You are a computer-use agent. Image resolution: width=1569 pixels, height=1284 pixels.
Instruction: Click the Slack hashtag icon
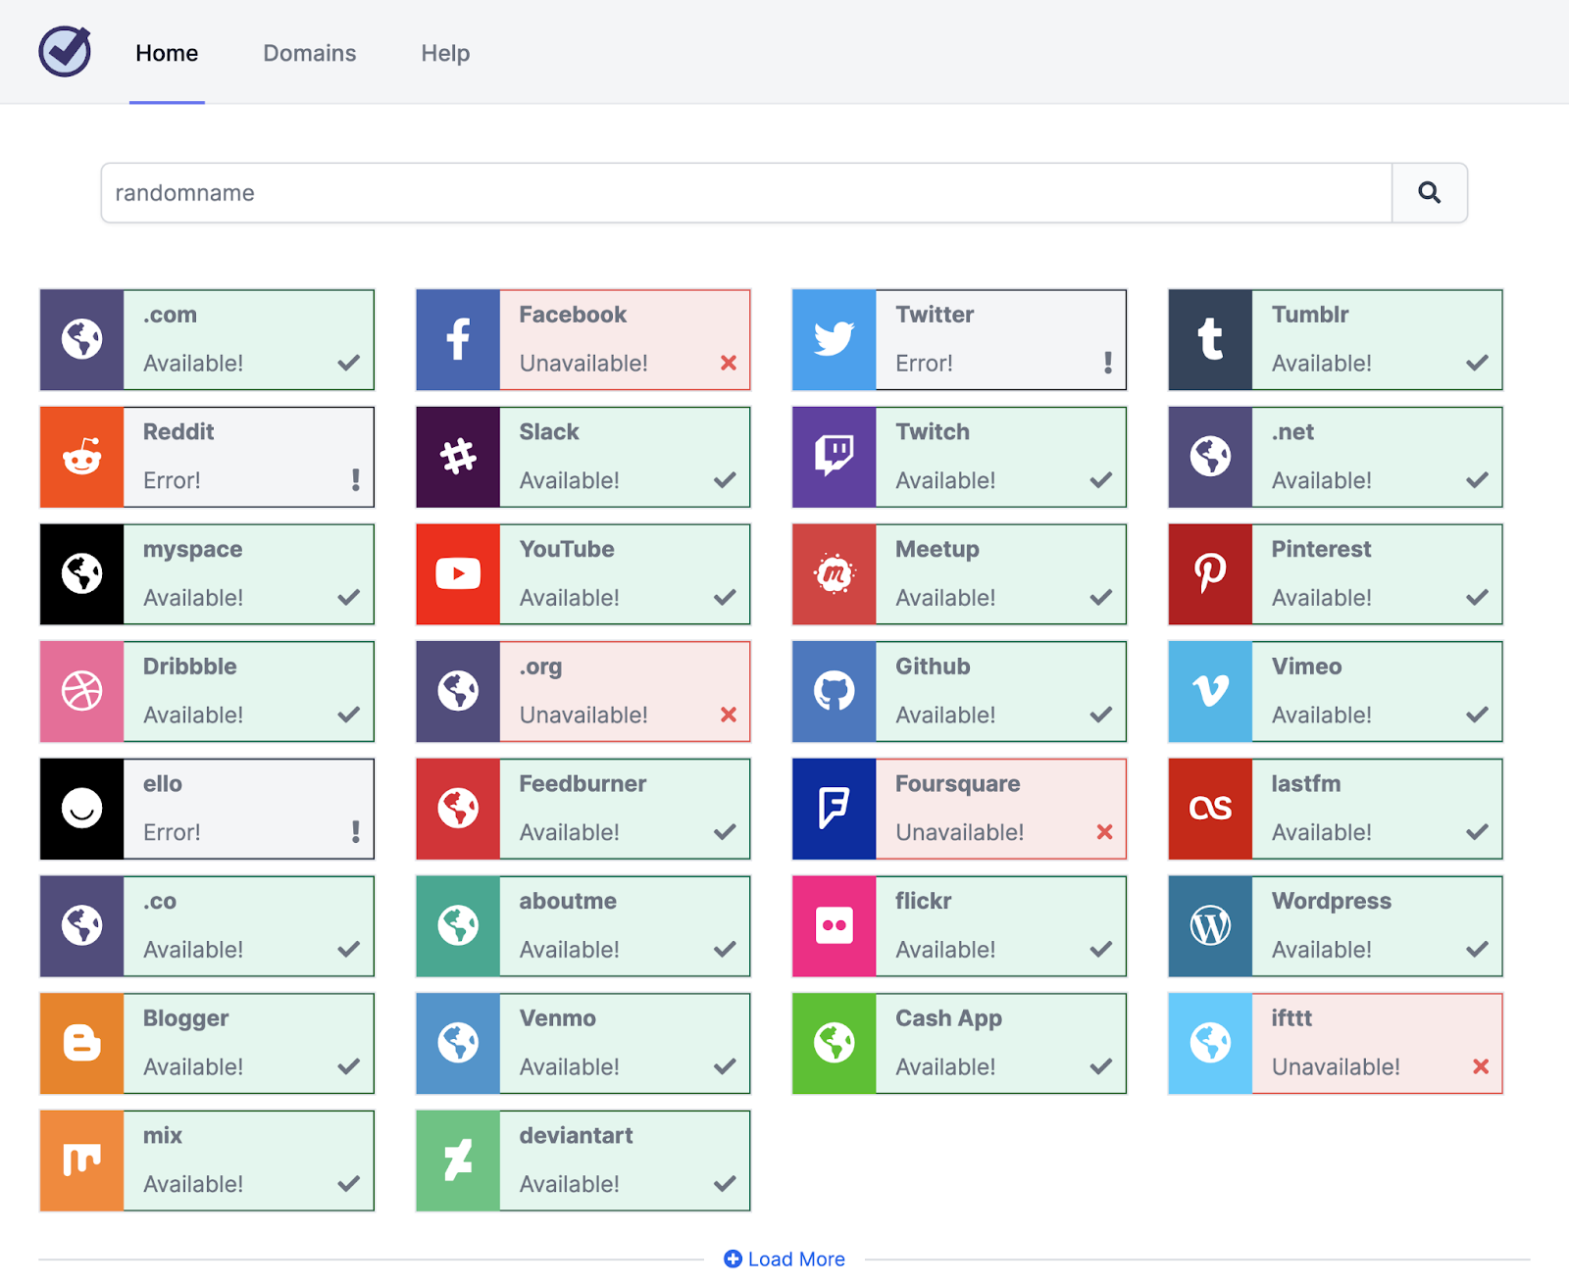457,457
